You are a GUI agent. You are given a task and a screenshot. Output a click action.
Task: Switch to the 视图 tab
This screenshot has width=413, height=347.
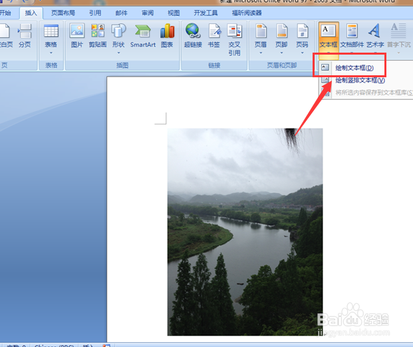[x=174, y=13]
